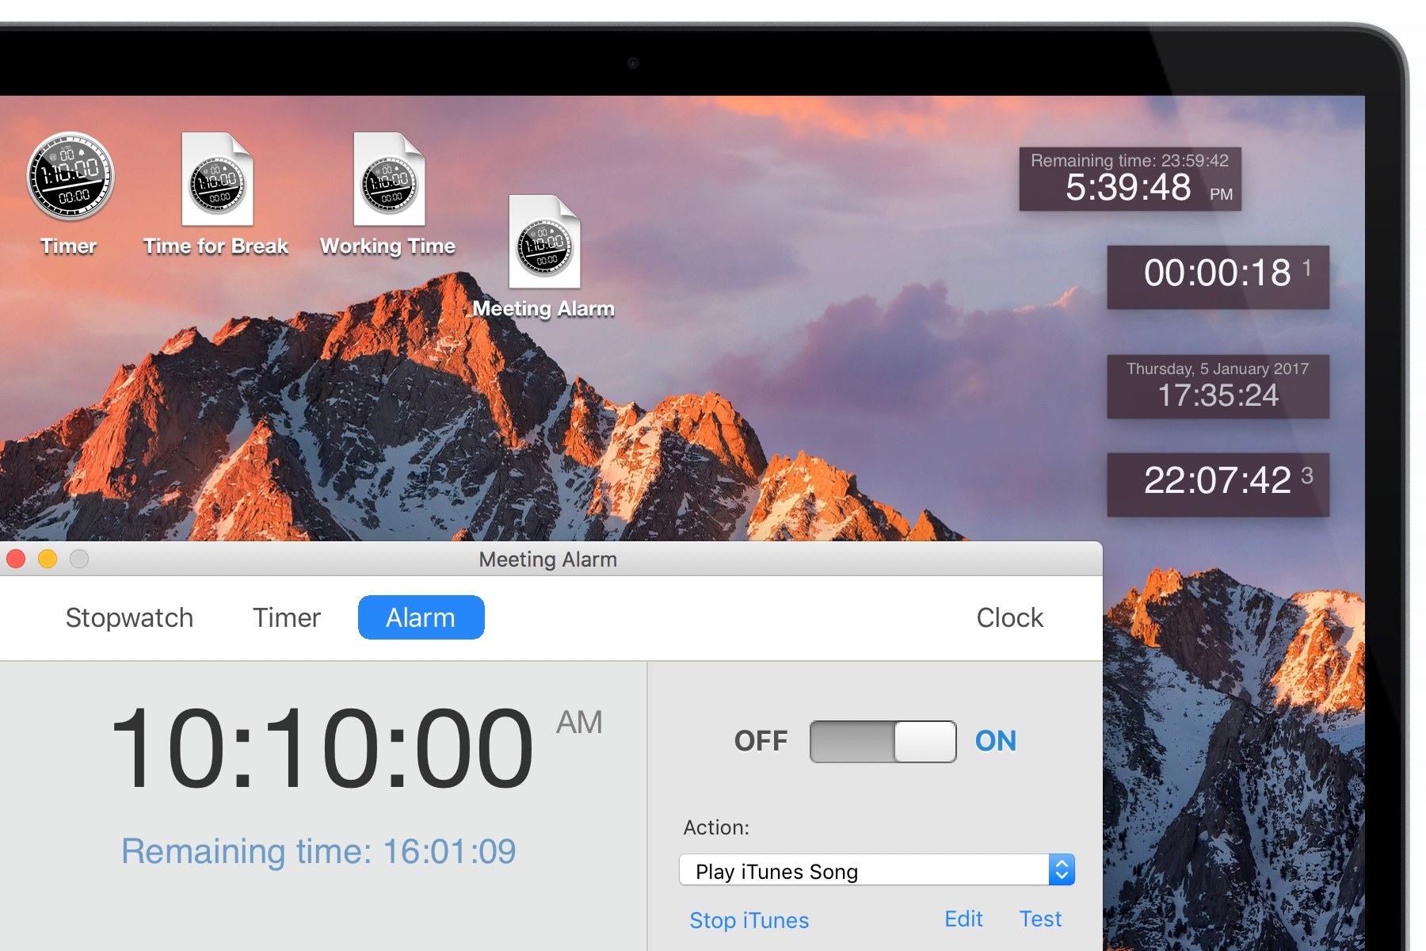Select the Working Time file icon
Viewport: 1426px width, 951px height.
click(388, 180)
